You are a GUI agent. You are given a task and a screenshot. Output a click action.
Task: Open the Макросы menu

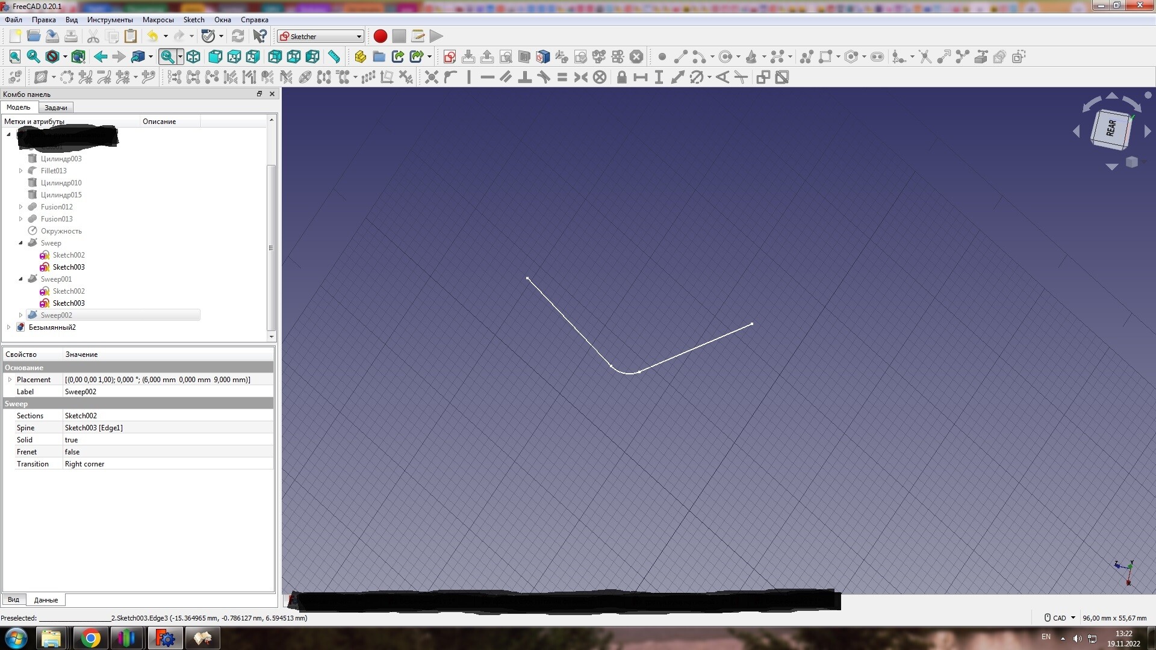158,20
